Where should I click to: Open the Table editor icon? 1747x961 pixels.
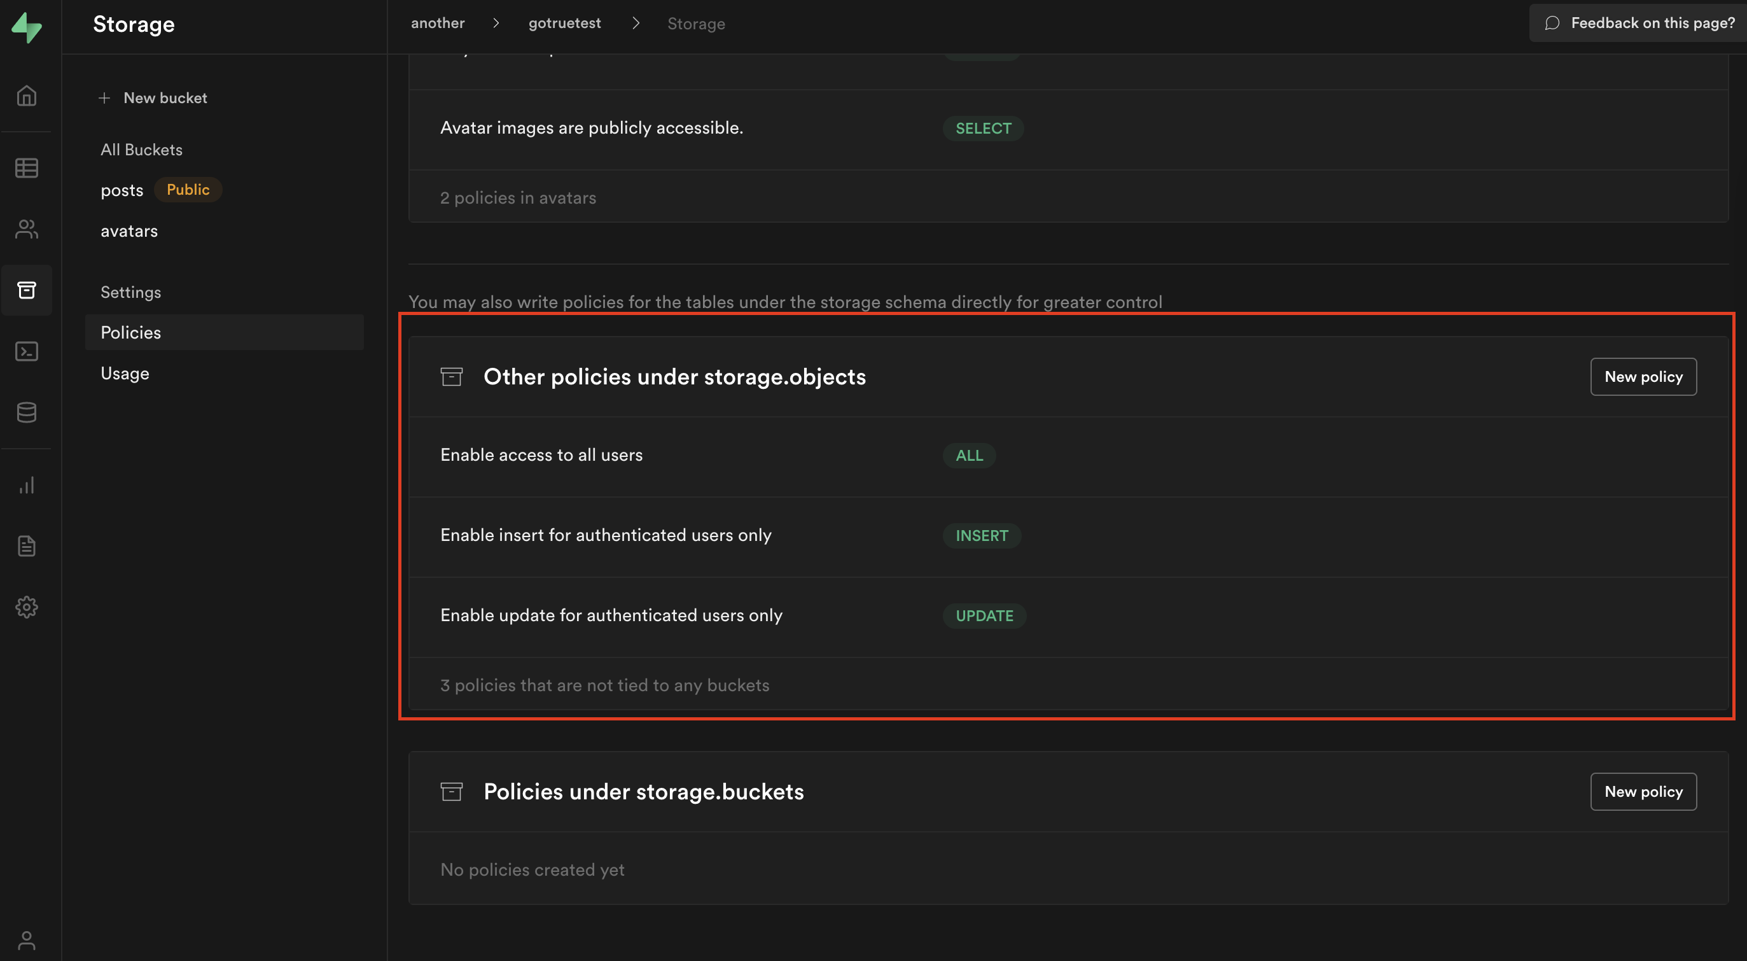click(27, 167)
